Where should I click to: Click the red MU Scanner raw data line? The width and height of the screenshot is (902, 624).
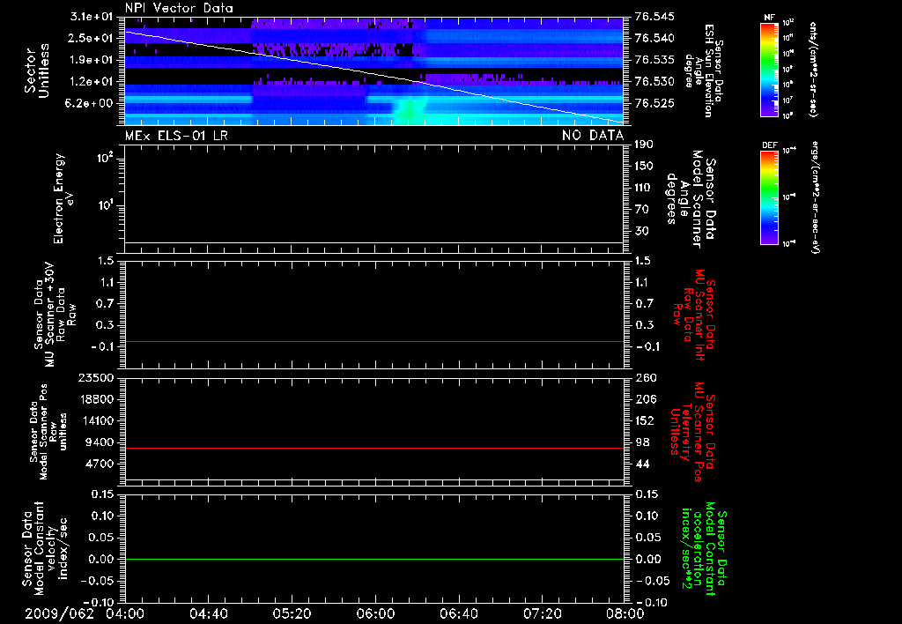(373, 341)
